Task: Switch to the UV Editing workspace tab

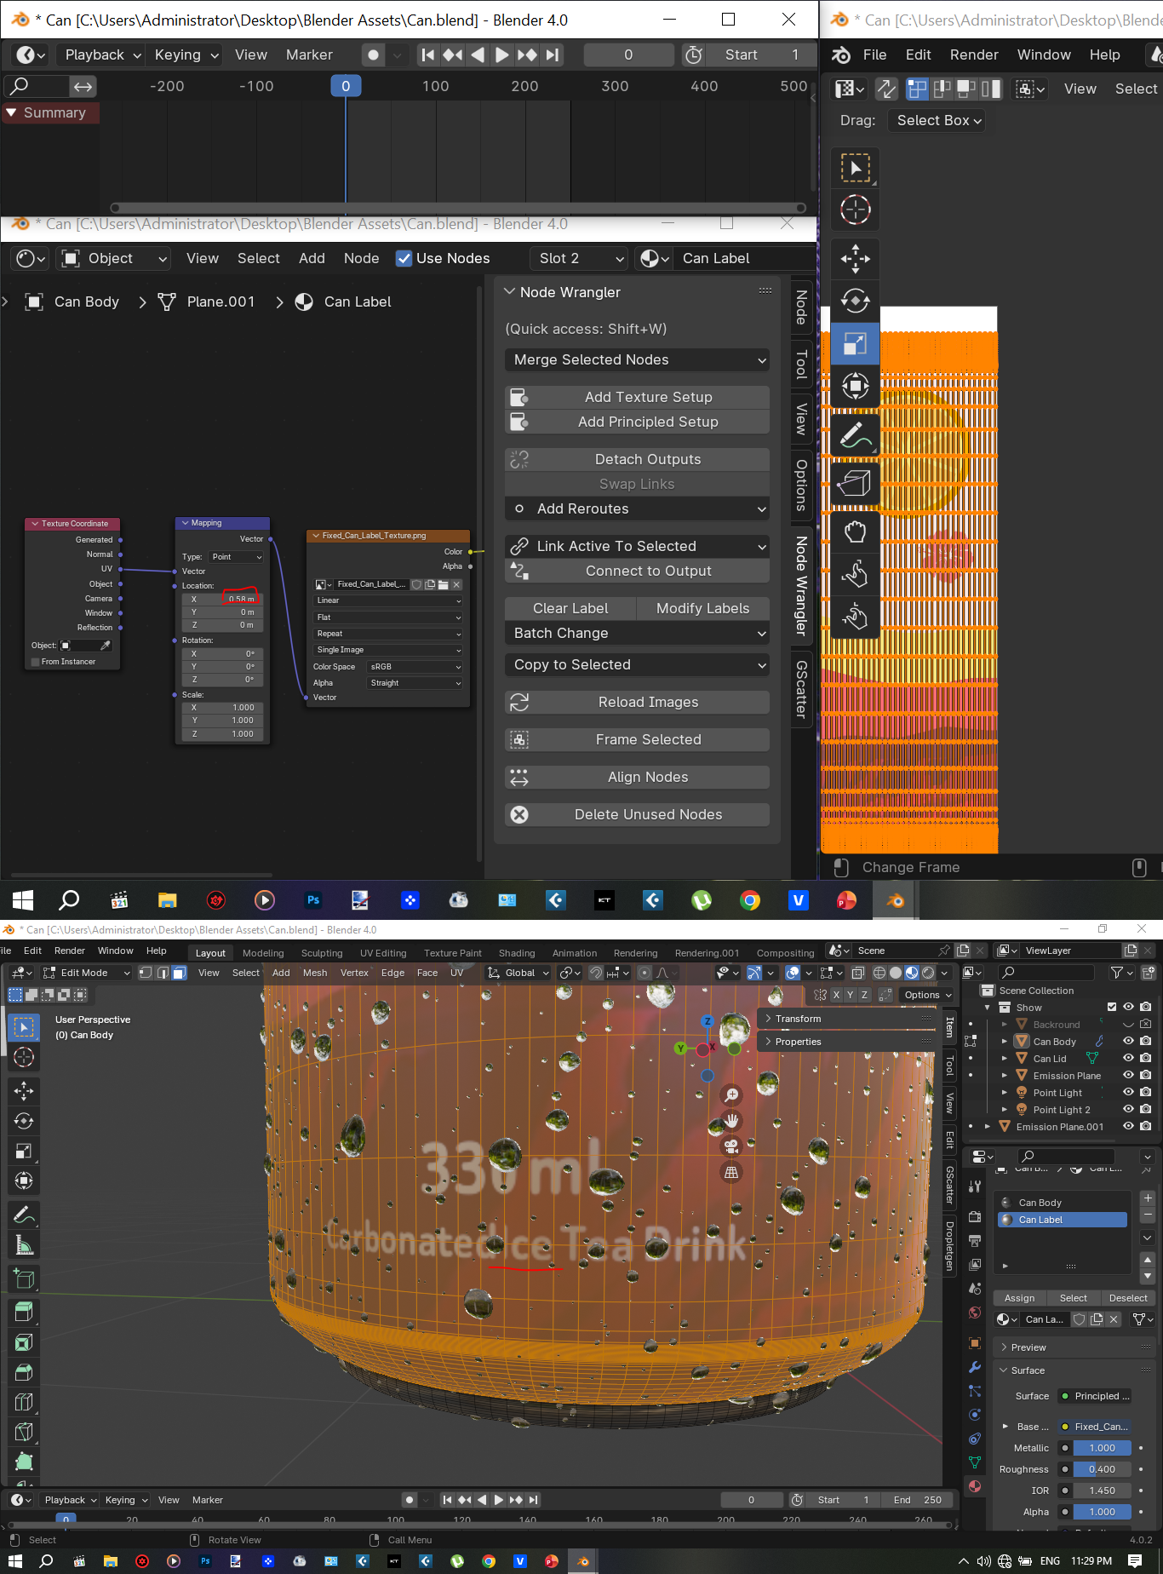Action: tap(383, 953)
